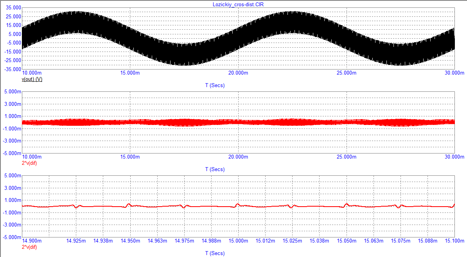Screen dimensions: 467x257
Task: Click the 15.000m tick under the middle plot
Action: point(130,157)
